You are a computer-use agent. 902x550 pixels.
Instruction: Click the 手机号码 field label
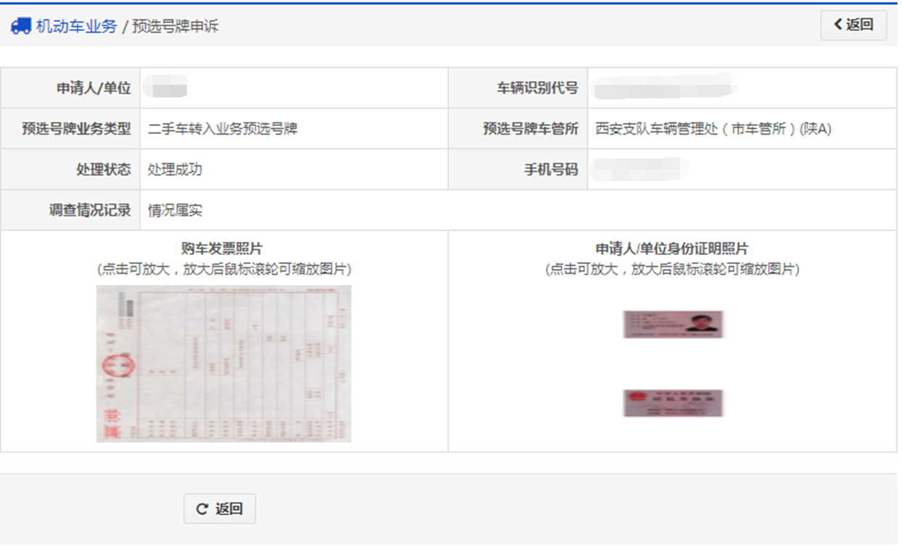550,170
